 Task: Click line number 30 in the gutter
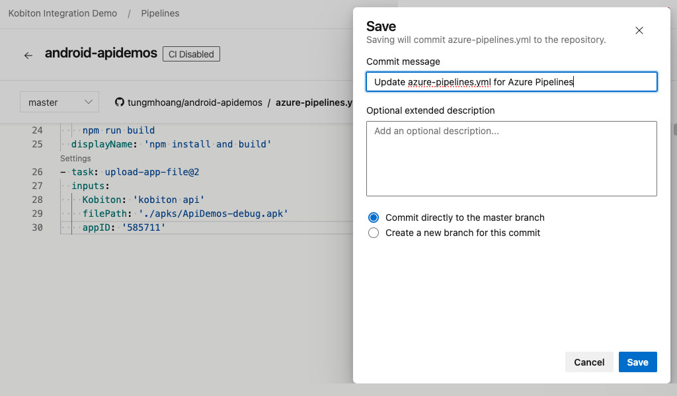point(37,227)
